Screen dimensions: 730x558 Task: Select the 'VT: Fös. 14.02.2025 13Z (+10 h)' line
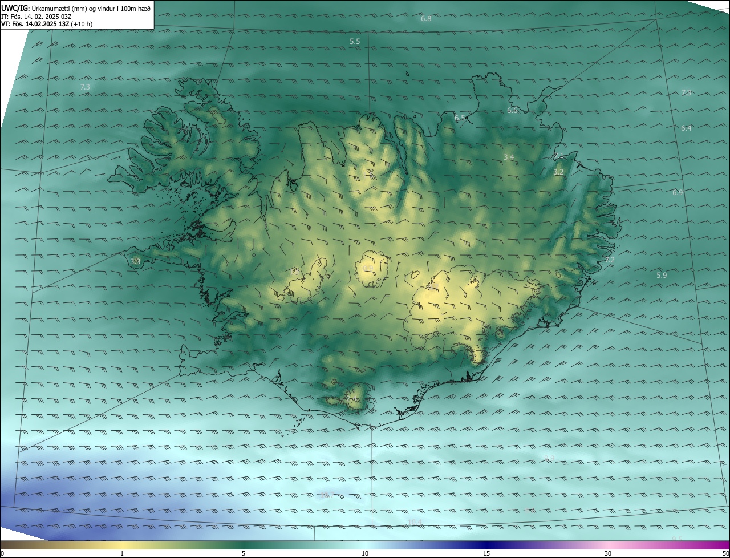coord(47,24)
